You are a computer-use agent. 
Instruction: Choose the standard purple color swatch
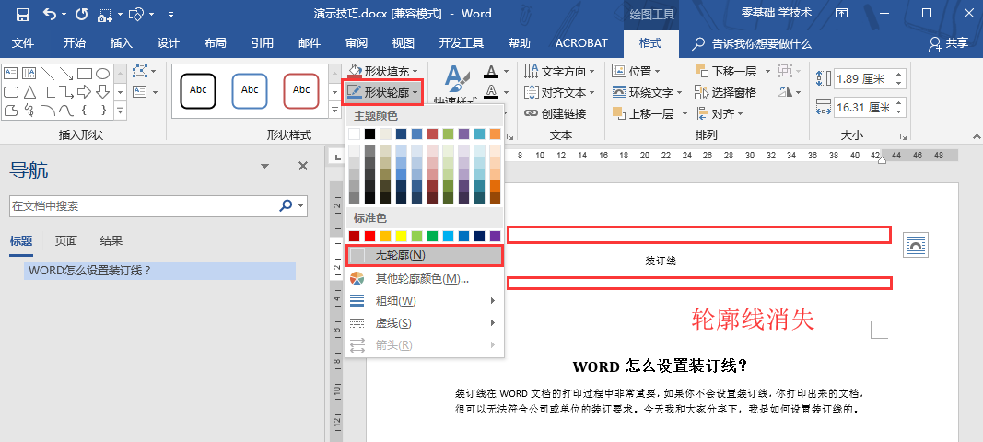pyautogui.click(x=496, y=236)
